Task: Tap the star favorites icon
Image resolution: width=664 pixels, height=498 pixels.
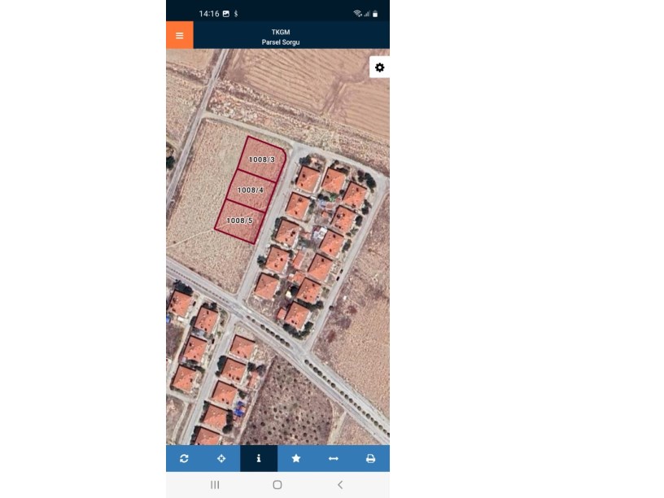Action: [x=296, y=458]
